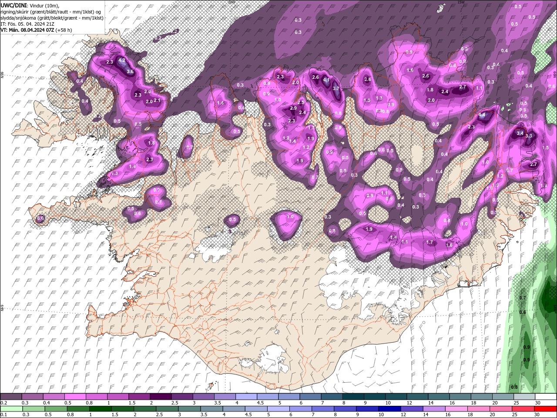Select the 0.5 green swatch in the bottom rain scale

coord(56,409)
